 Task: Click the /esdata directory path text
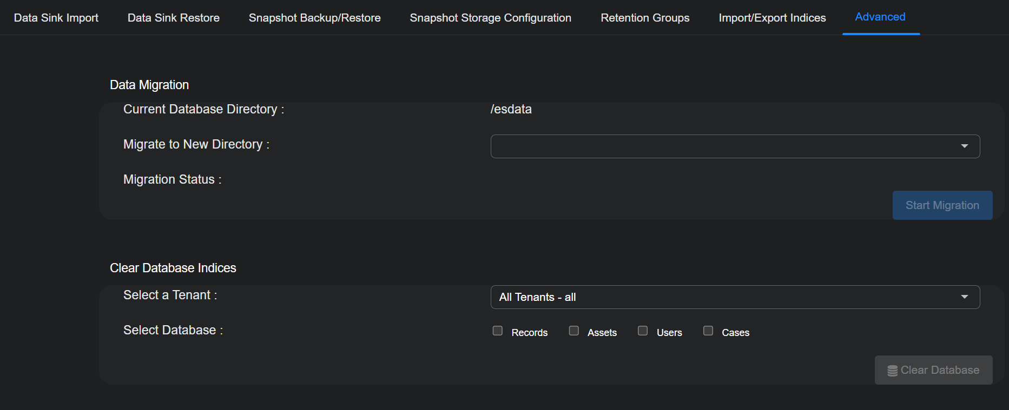click(x=511, y=109)
